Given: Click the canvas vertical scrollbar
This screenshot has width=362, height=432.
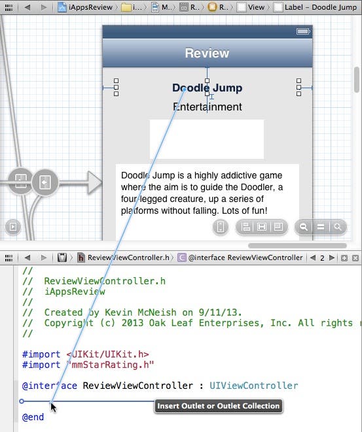Looking at the screenshot, I should [x=357, y=80].
